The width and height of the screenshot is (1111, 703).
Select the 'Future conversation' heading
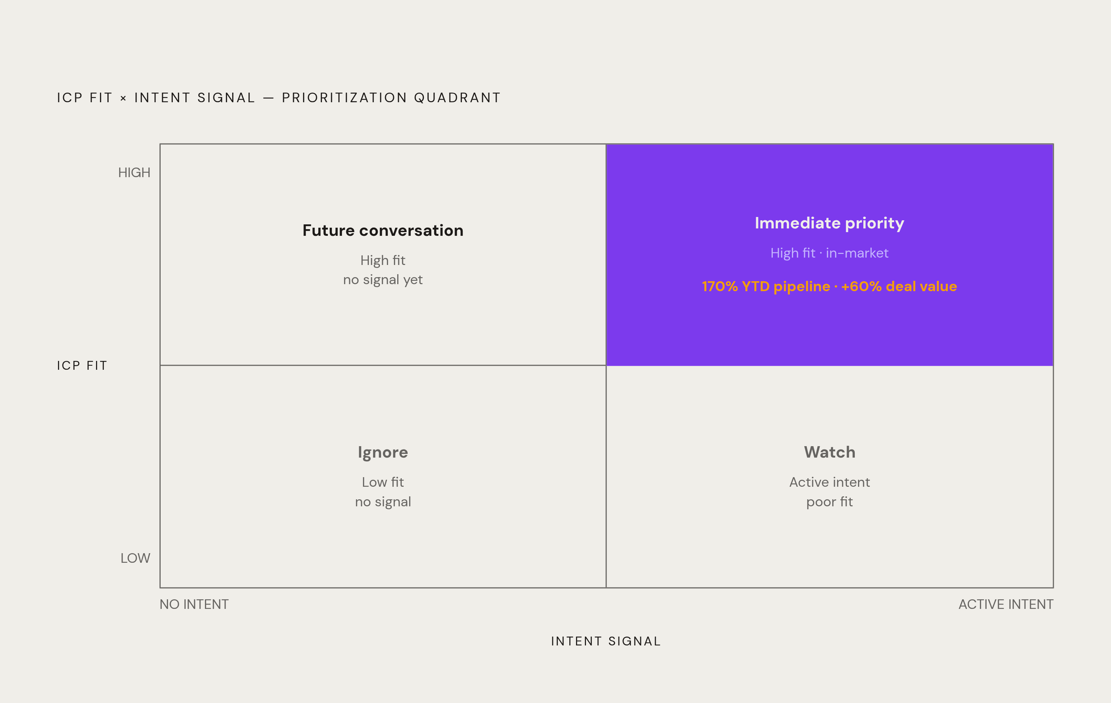point(383,231)
